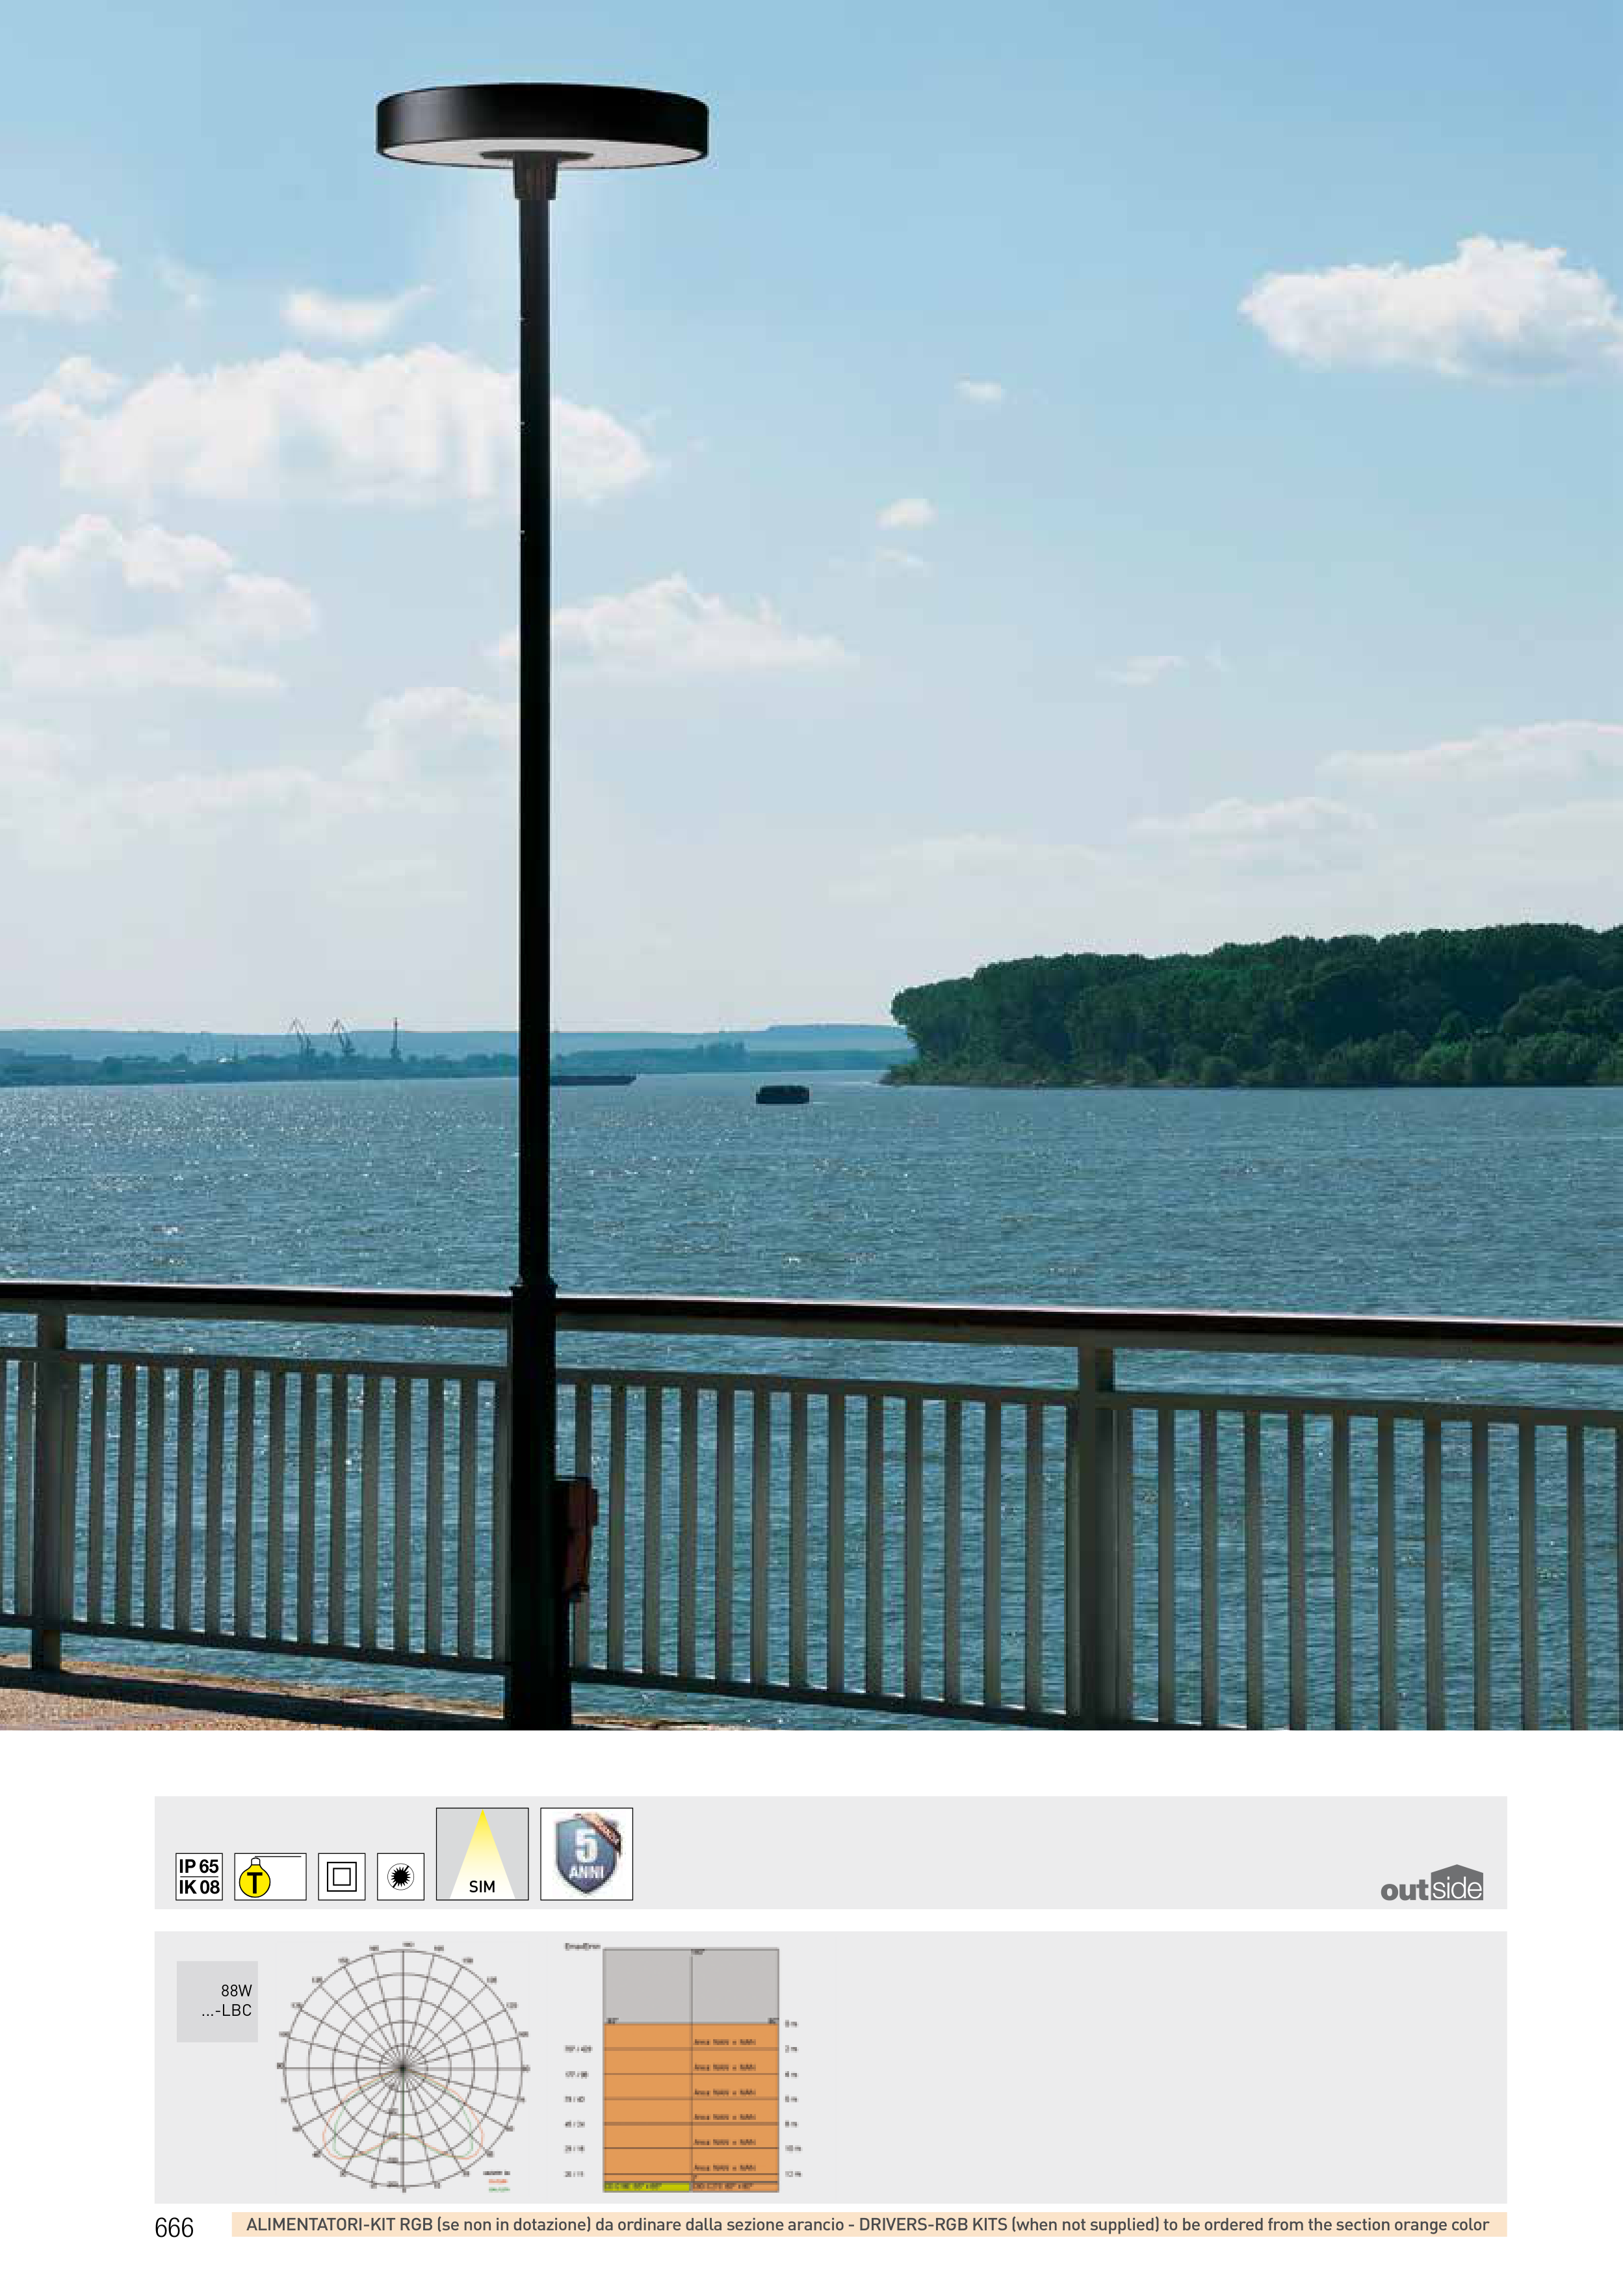The image size is (1623, 2296).
Task: Click the 5 ANNI warranty shield badge
Action: point(586,1853)
